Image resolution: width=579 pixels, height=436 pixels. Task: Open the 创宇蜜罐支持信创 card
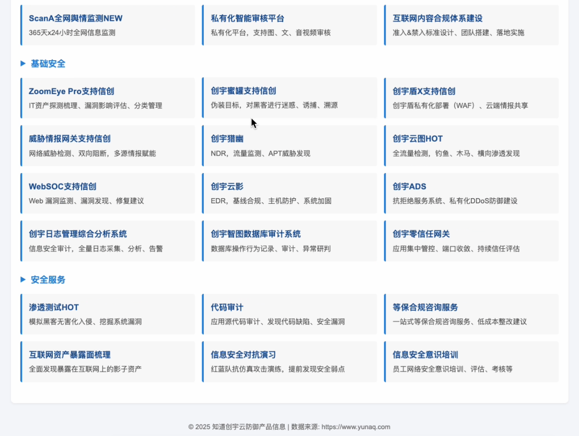point(289,98)
